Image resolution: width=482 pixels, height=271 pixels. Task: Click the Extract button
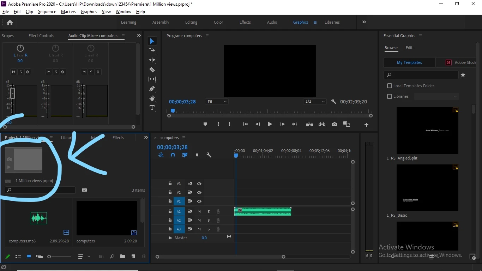point(322,124)
